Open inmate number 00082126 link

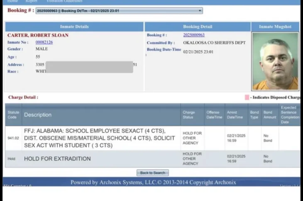point(44,42)
